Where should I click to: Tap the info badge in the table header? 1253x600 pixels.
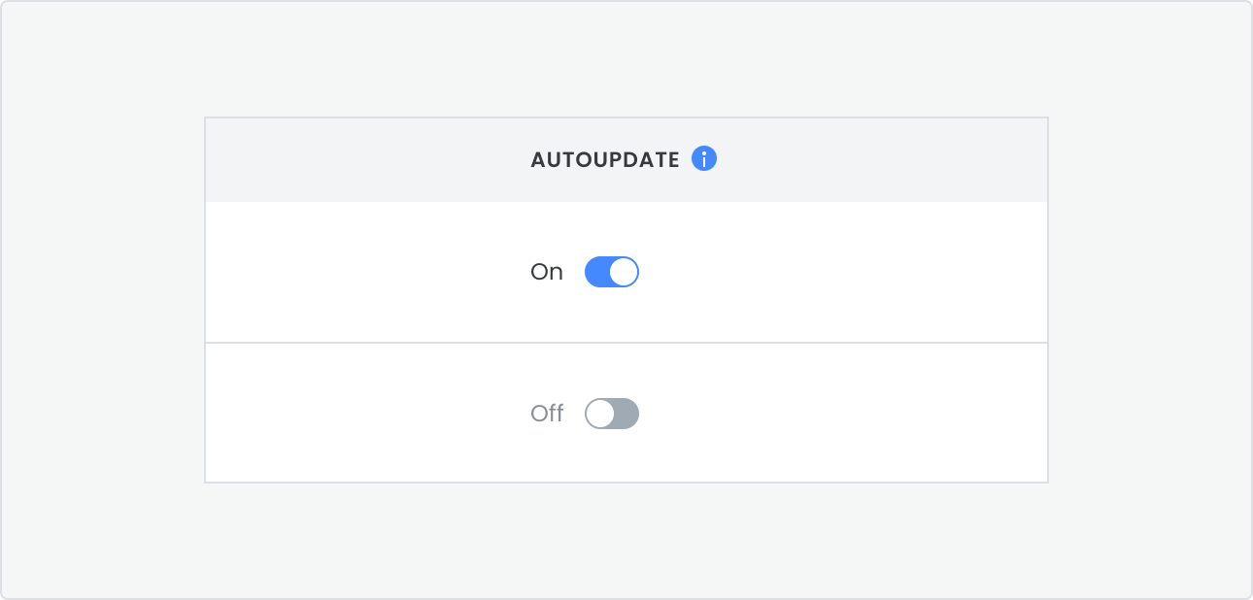tap(704, 158)
